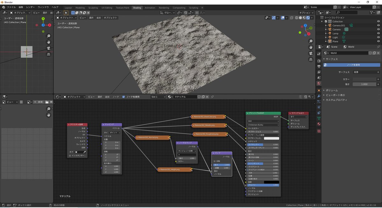
Task: Expand the ボリューム section
Action: (x=331, y=90)
